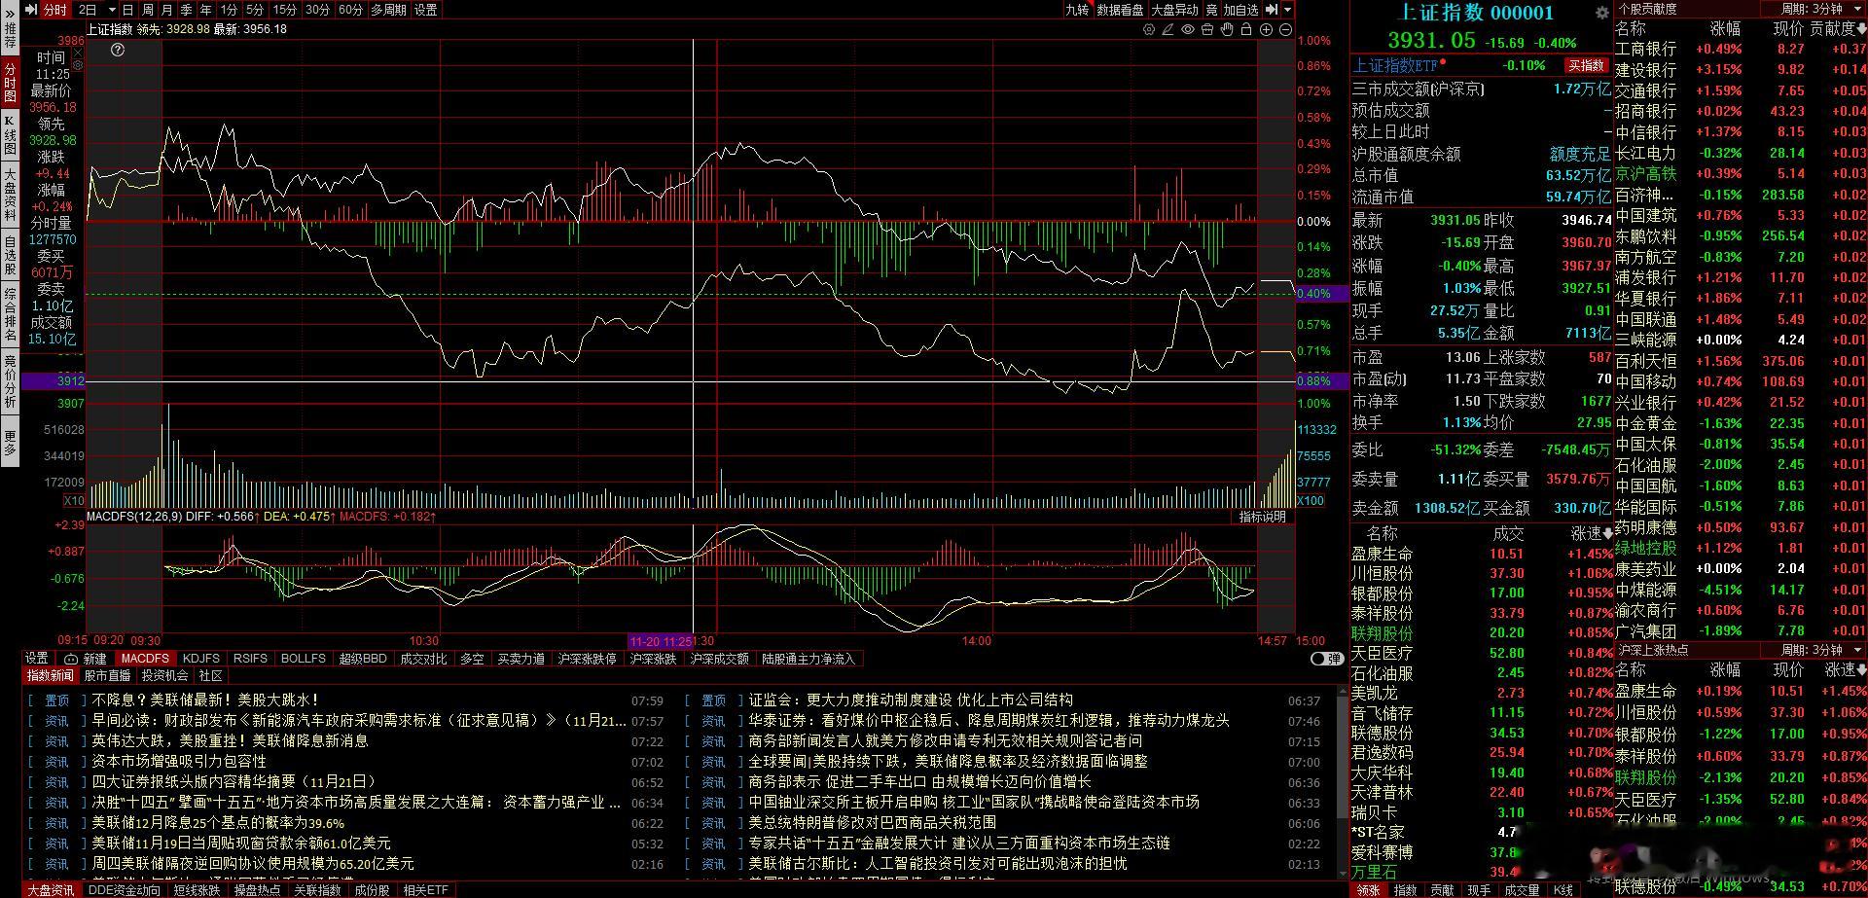Select 综合排名 in left sidebar
The height and width of the screenshot is (898, 1868).
click(10, 314)
